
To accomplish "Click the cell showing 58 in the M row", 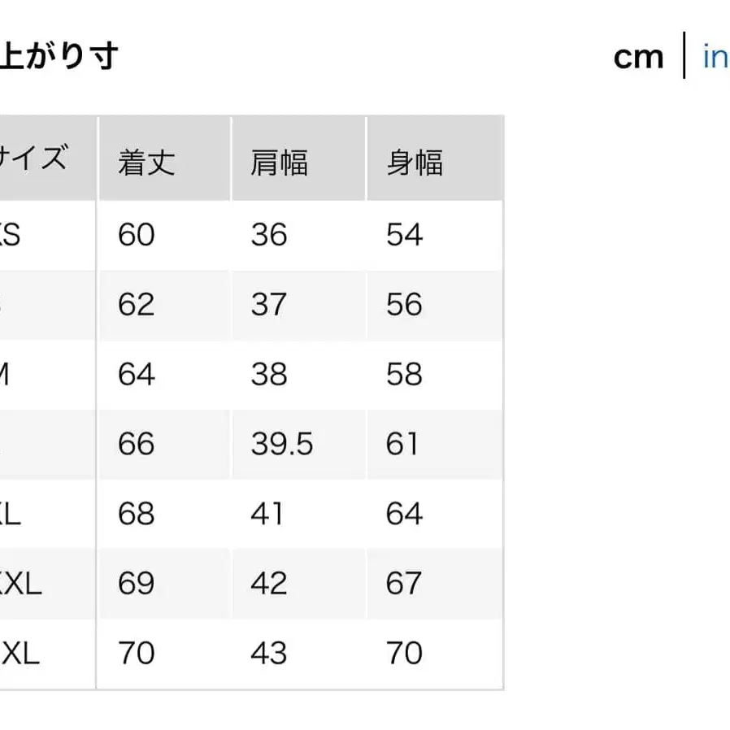I will pyautogui.click(x=403, y=375).
